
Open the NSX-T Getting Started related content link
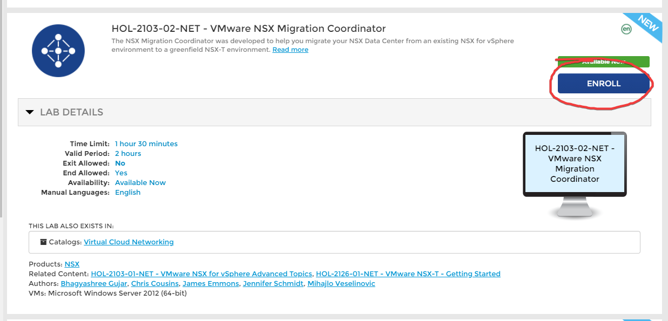pyautogui.click(x=408, y=274)
